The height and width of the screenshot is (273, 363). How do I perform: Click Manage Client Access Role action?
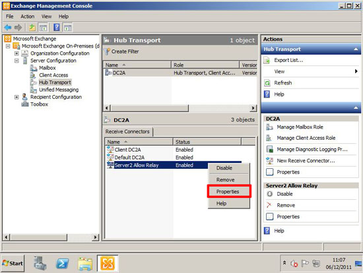(306, 138)
